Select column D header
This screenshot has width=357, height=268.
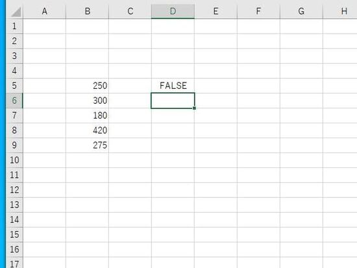[173, 12]
